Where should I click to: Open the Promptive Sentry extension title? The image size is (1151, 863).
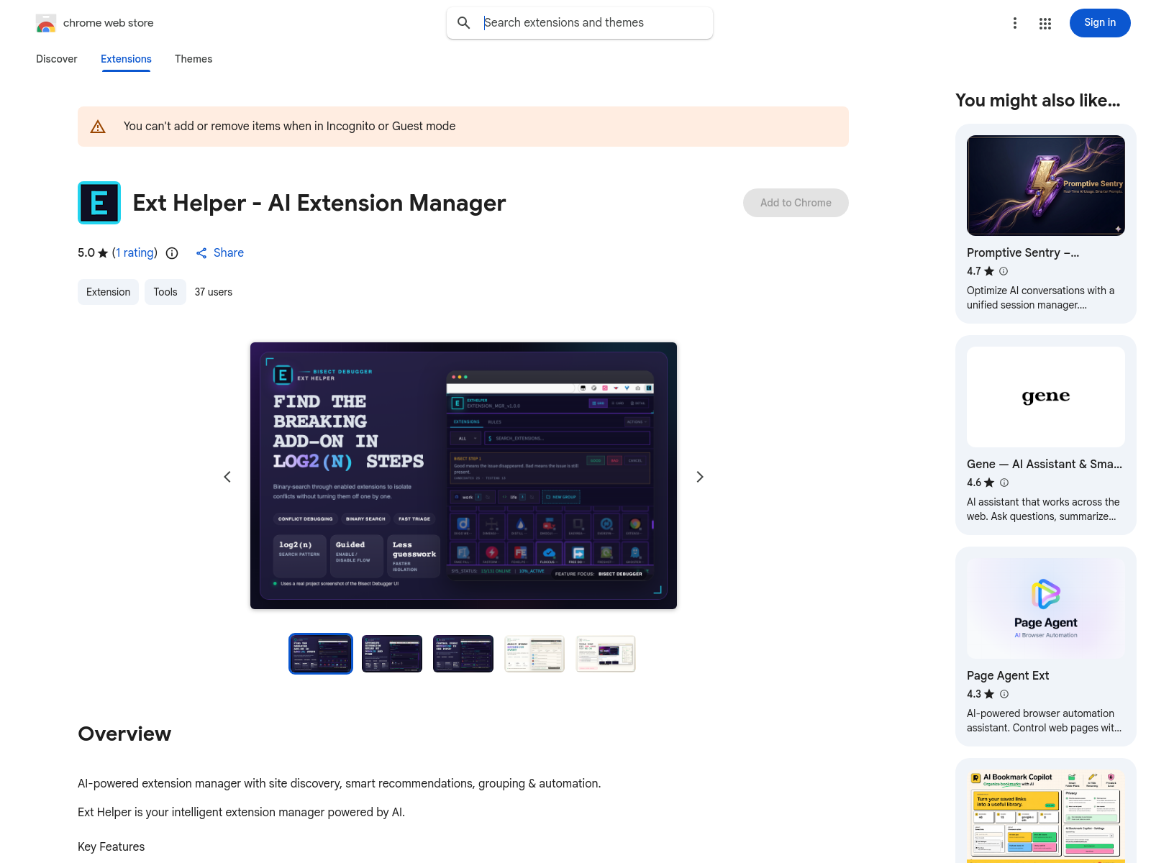(x=1023, y=252)
